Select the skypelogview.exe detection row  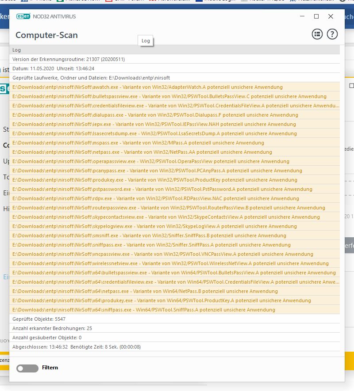[x=174, y=226]
